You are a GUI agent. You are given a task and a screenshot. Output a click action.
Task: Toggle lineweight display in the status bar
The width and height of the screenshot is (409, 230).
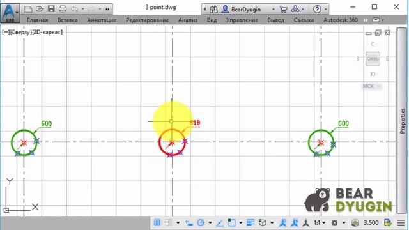251,223
